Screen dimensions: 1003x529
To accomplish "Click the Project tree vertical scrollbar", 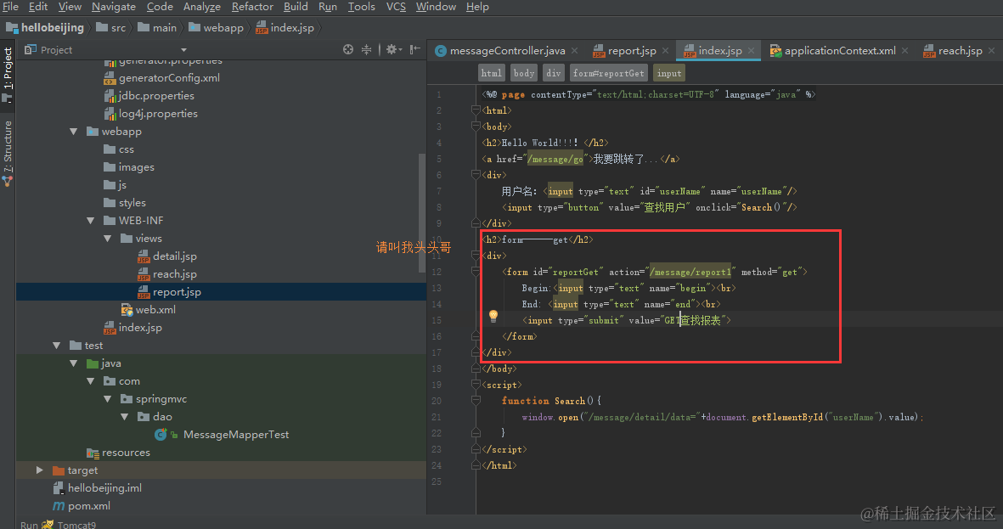I will click(x=421, y=213).
